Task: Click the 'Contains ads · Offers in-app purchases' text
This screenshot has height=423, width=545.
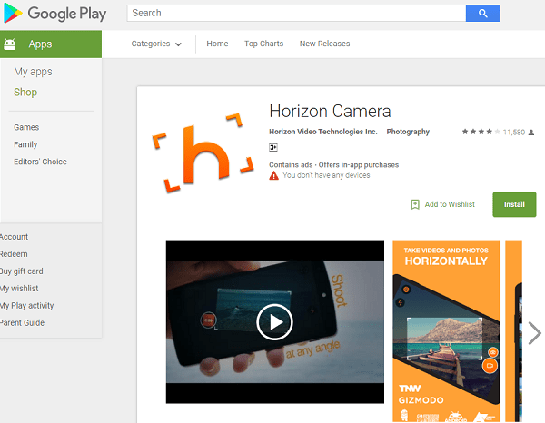Action: pos(333,164)
